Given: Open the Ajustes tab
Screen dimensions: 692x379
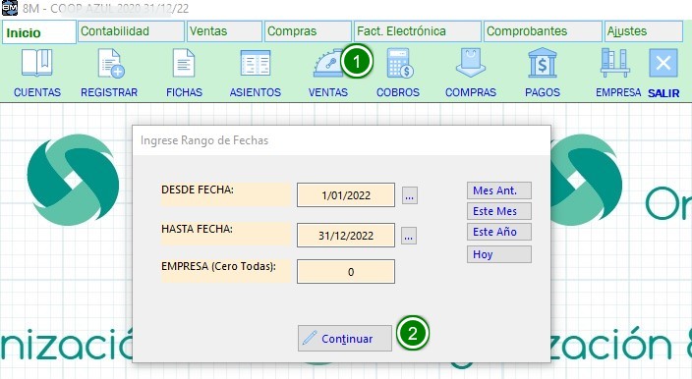Looking at the screenshot, I should click(644, 31).
